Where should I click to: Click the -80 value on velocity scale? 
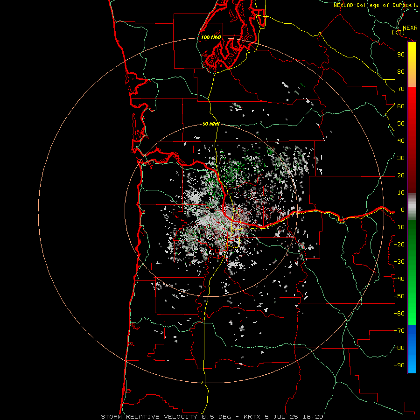399,348
